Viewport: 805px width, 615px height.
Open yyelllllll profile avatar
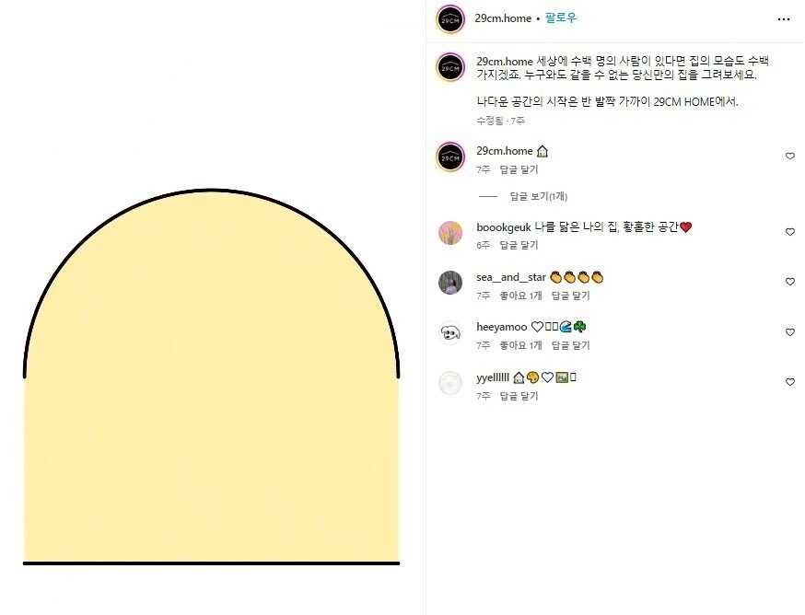[450, 383]
